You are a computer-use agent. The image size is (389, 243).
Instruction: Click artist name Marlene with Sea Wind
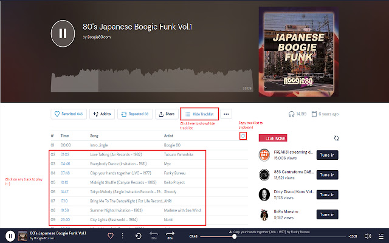182,210
